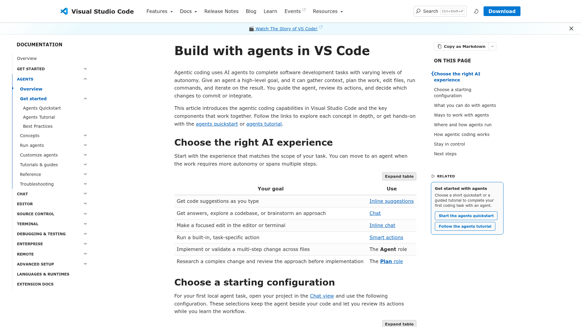Expand the Customize agents section
Image resolution: width=581 pixels, height=327 pixels.
pyautogui.click(x=85, y=155)
